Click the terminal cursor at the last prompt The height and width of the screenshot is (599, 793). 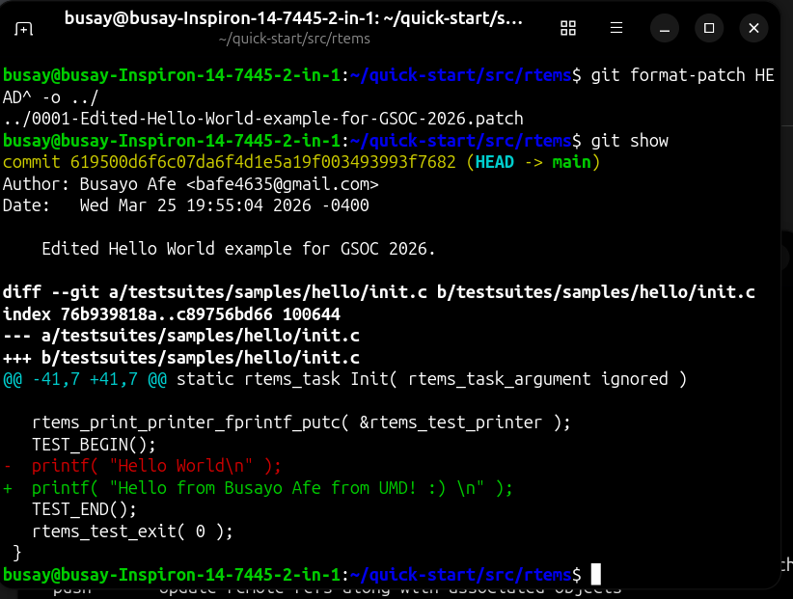[595, 575]
